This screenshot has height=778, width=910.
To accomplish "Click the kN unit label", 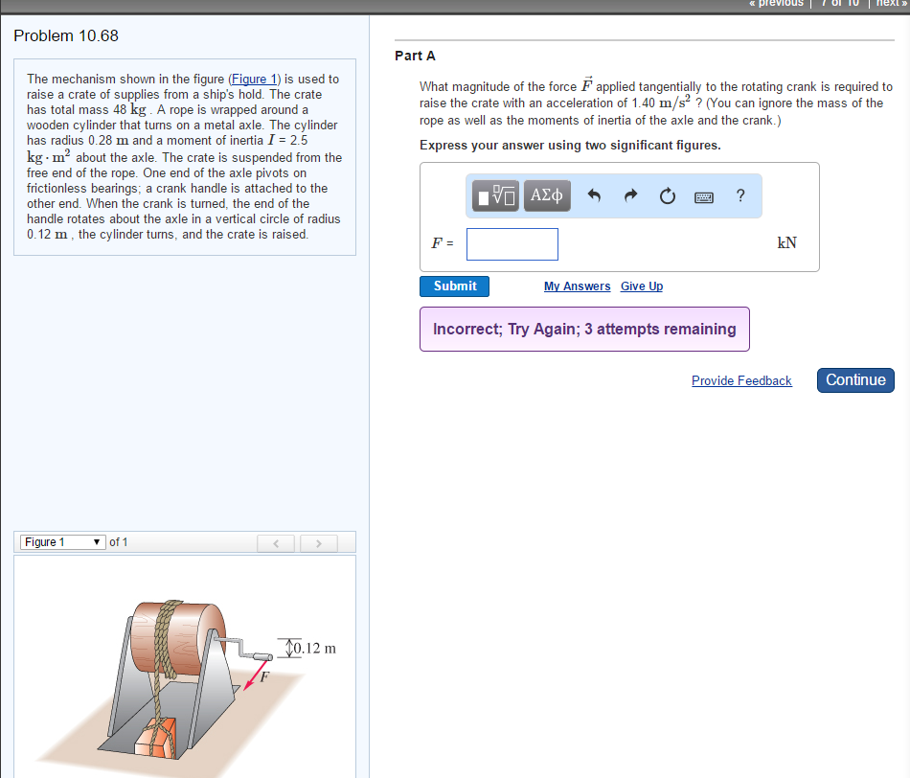I will point(787,242).
